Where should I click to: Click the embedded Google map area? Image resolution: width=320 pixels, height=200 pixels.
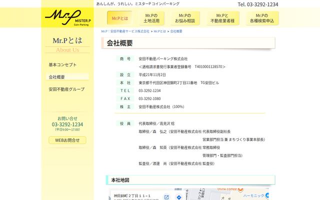click(x=189, y=194)
